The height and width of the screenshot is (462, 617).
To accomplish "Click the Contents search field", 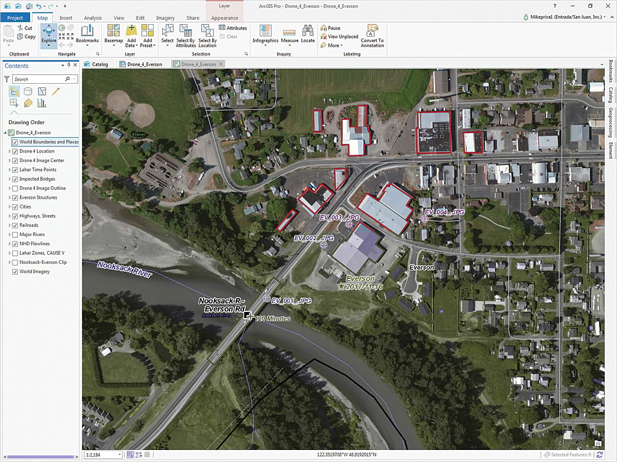I will pos(37,79).
